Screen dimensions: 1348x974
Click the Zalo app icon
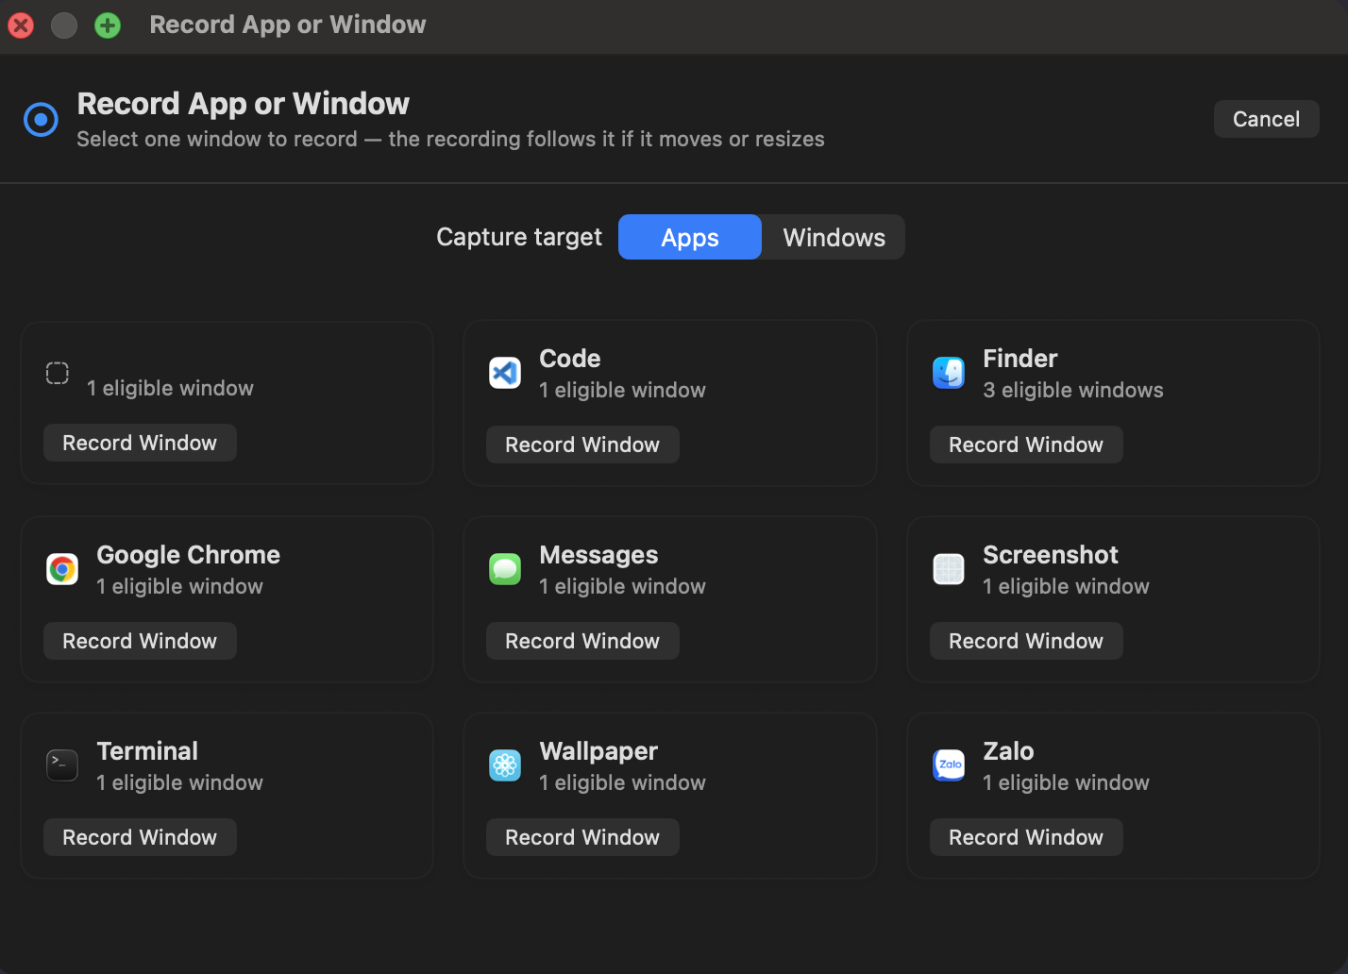coord(949,765)
